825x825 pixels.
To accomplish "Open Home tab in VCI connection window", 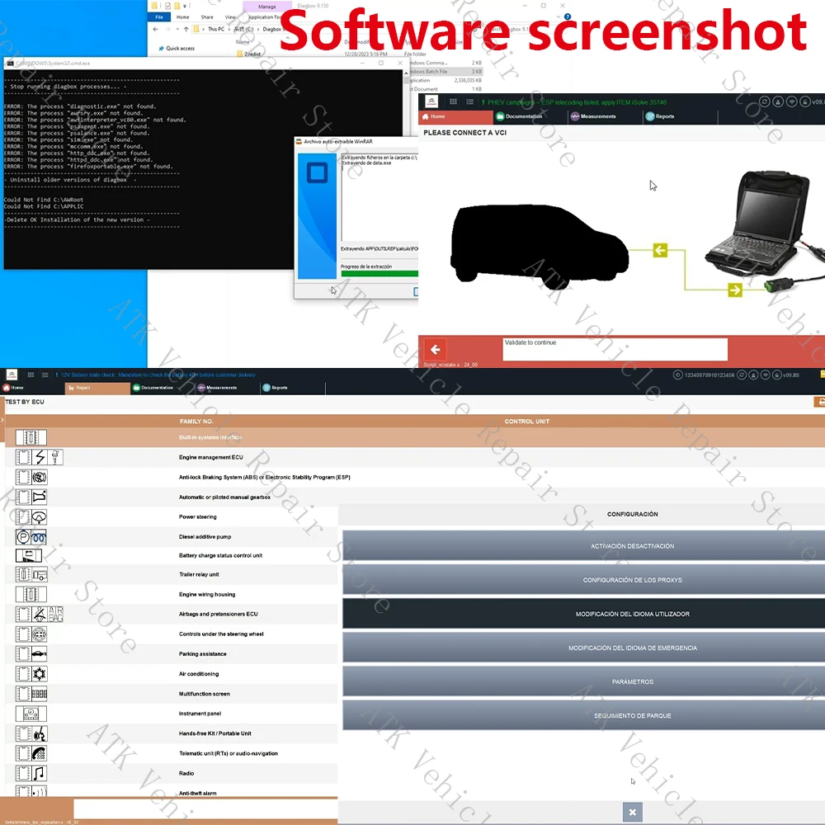I will tap(455, 116).
